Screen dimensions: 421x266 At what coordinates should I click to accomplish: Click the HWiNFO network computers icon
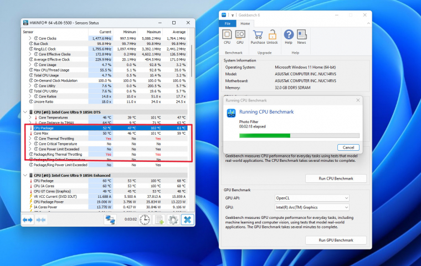tap(110, 219)
